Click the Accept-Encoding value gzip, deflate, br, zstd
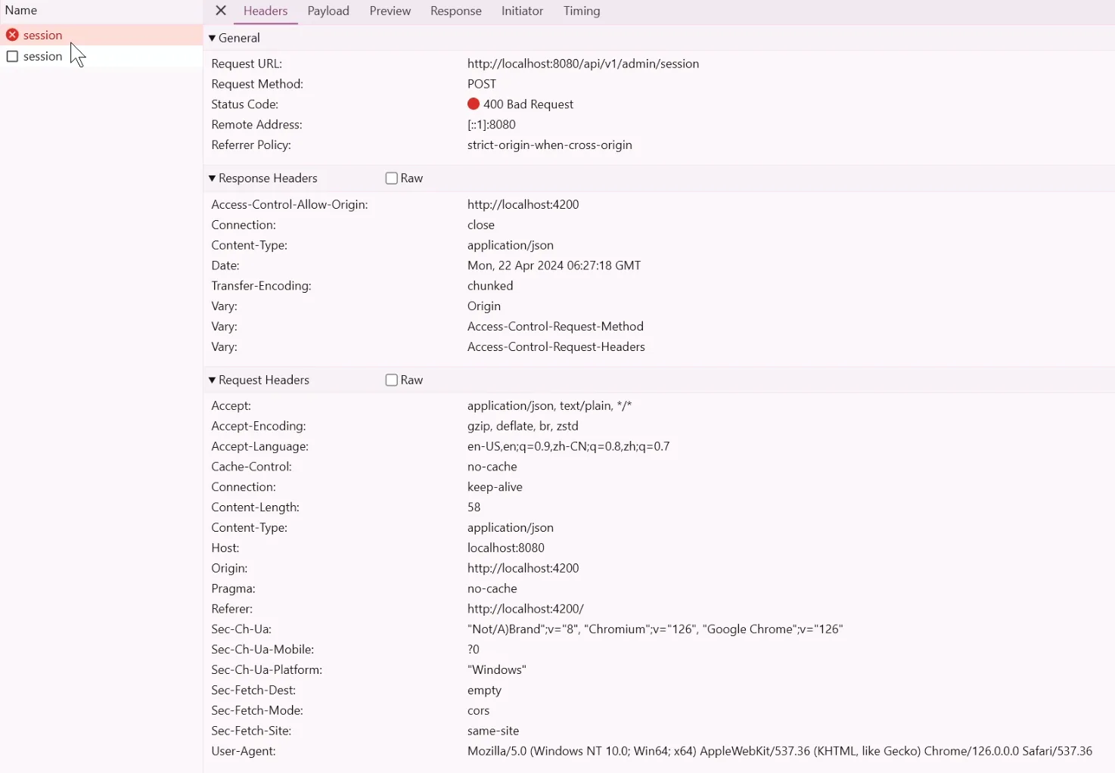The image size is (1115, 773). pyautogui.click(x=523, y=427)
